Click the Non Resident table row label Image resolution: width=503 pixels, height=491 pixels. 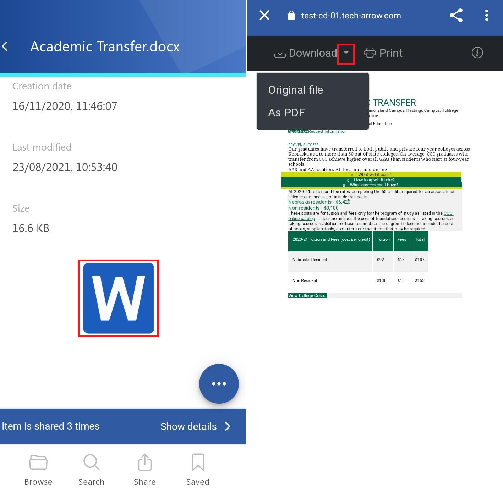305,280
